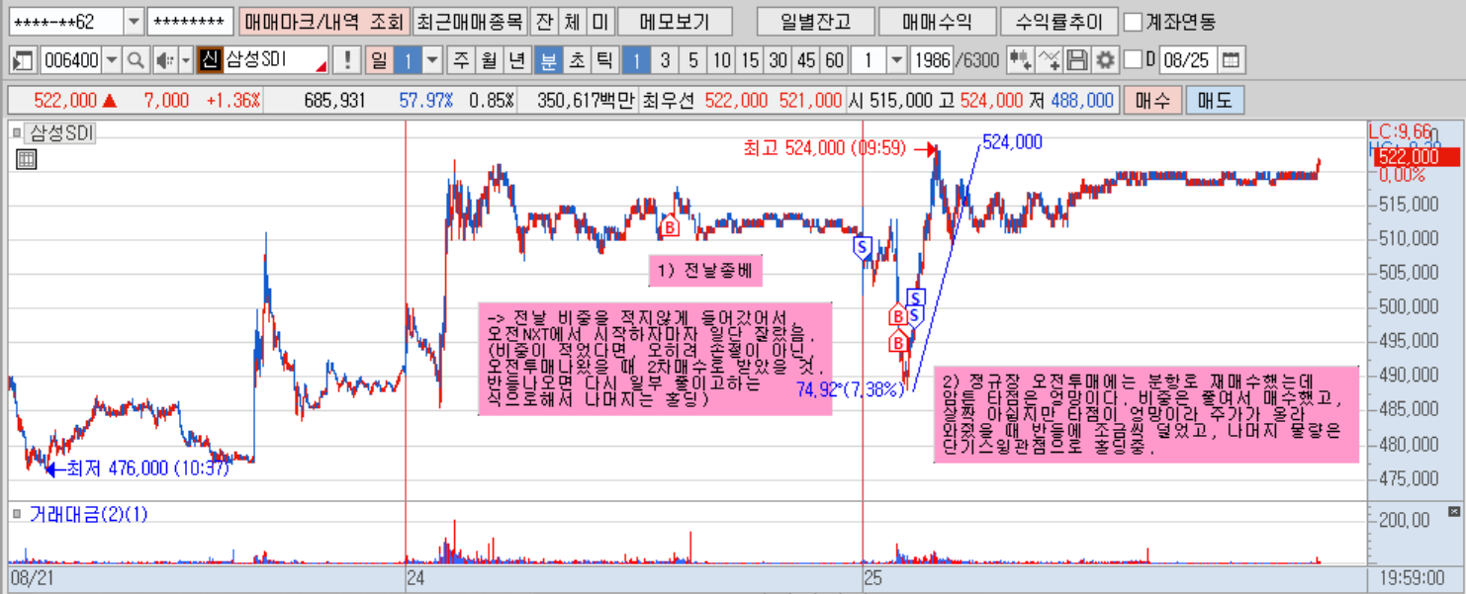Click the 08/25 date field
The height and width of the screenshot is (594, 1466).
click(x=1187, y=60)
